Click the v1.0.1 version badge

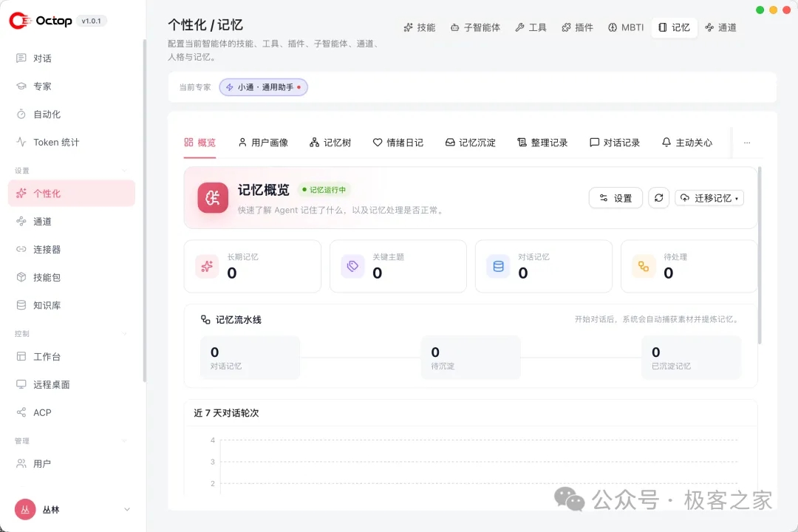tap(91, 21)
